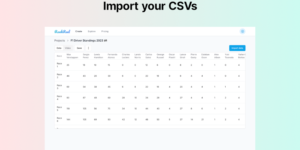This screenshot has width=300, height=150.
Task: Select the Max Verstappen column header
Action: click(73, 56)
